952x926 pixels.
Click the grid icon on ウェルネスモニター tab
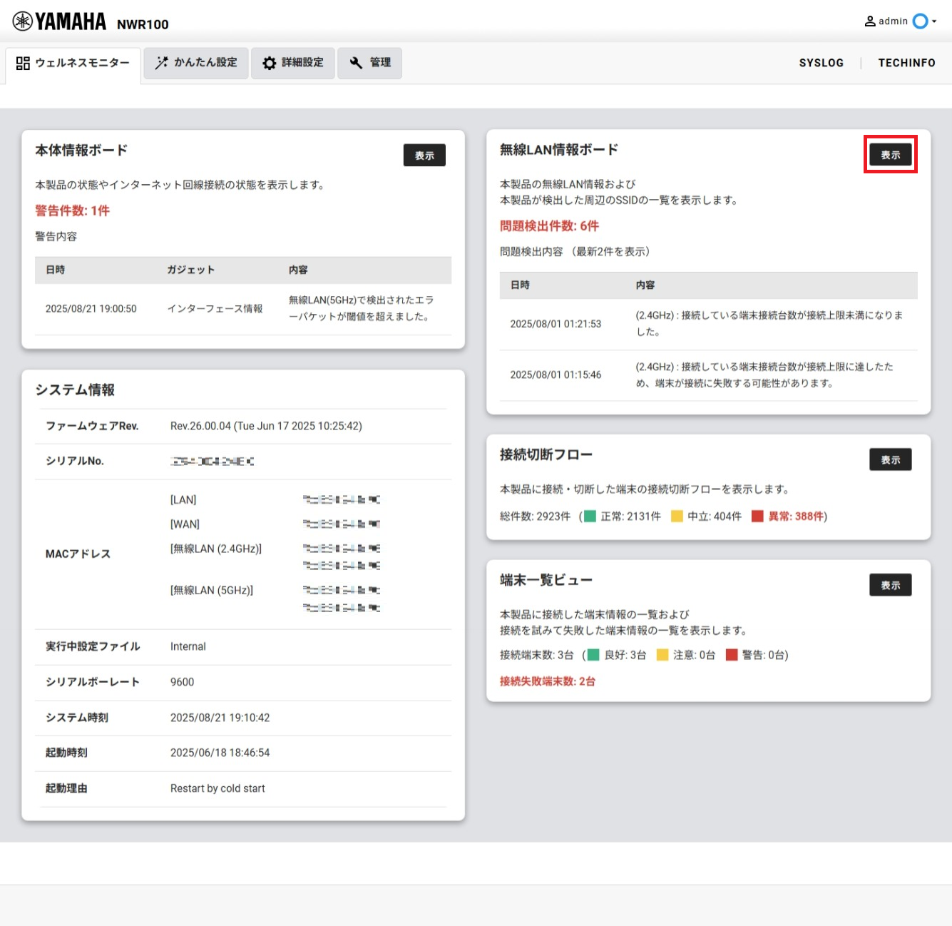coord(22,63)
